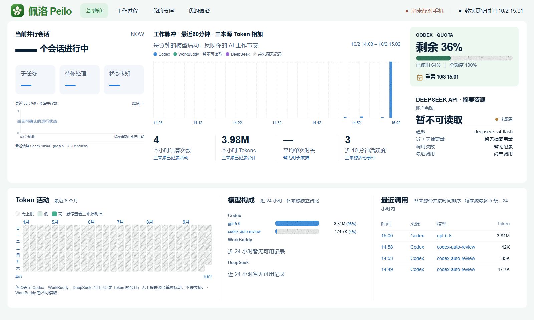The image size is (534, 320).
Task: Click the purple DeepSeek legend dot
Action: coord(228,54)
